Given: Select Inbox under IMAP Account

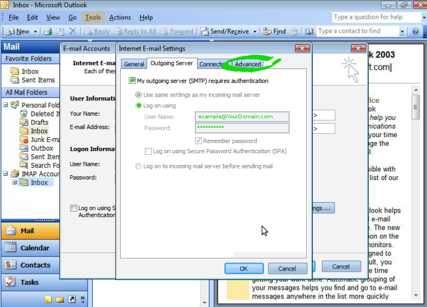Looking at the screenshot, I should point(34,182).
